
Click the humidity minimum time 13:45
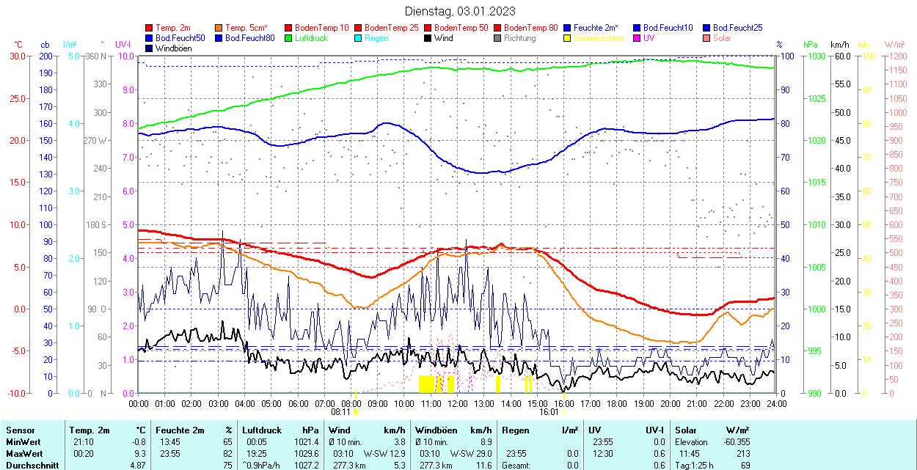click(169, 442)
